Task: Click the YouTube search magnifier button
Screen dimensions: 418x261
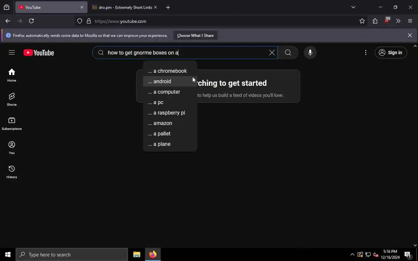Action: coord(288,53)
